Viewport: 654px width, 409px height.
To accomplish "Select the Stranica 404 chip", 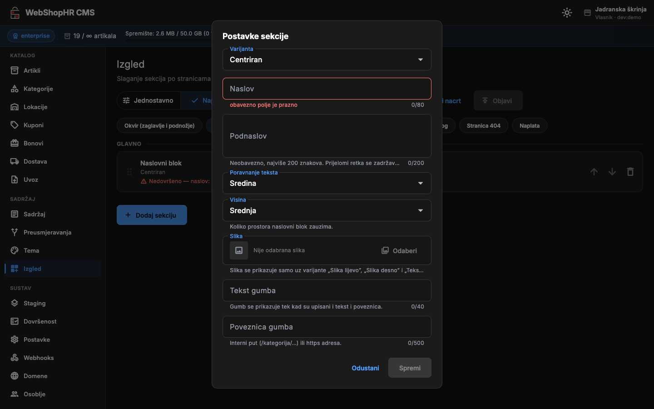I will [484, 125].
